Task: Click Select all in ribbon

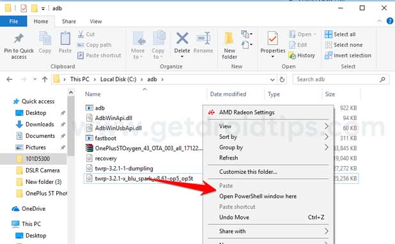Action: tap(340, 34)
